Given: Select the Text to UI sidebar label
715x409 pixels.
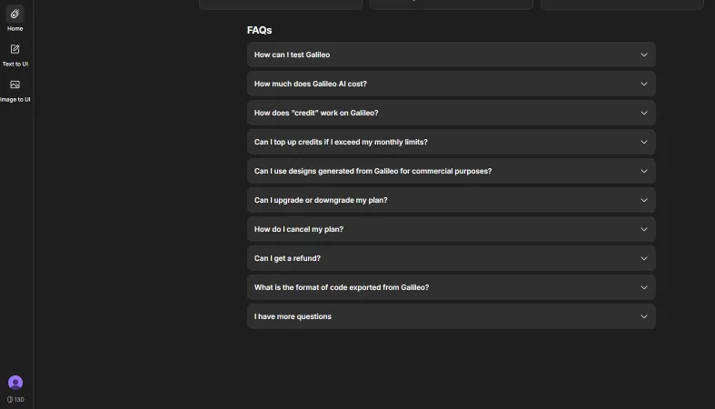Looking at the screenshot, I should (x=15, y=65).
